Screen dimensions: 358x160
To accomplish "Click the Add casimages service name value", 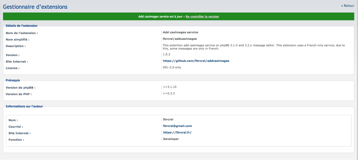I will [181, 32].
